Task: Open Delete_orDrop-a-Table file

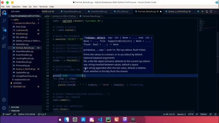Action: pos(25,41)
